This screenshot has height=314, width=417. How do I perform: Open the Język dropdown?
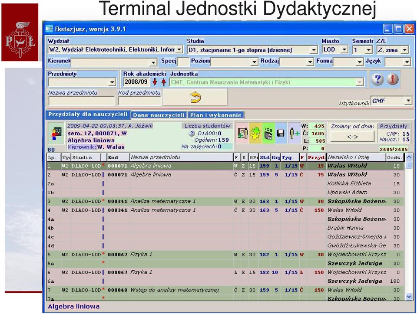point(407,62)
